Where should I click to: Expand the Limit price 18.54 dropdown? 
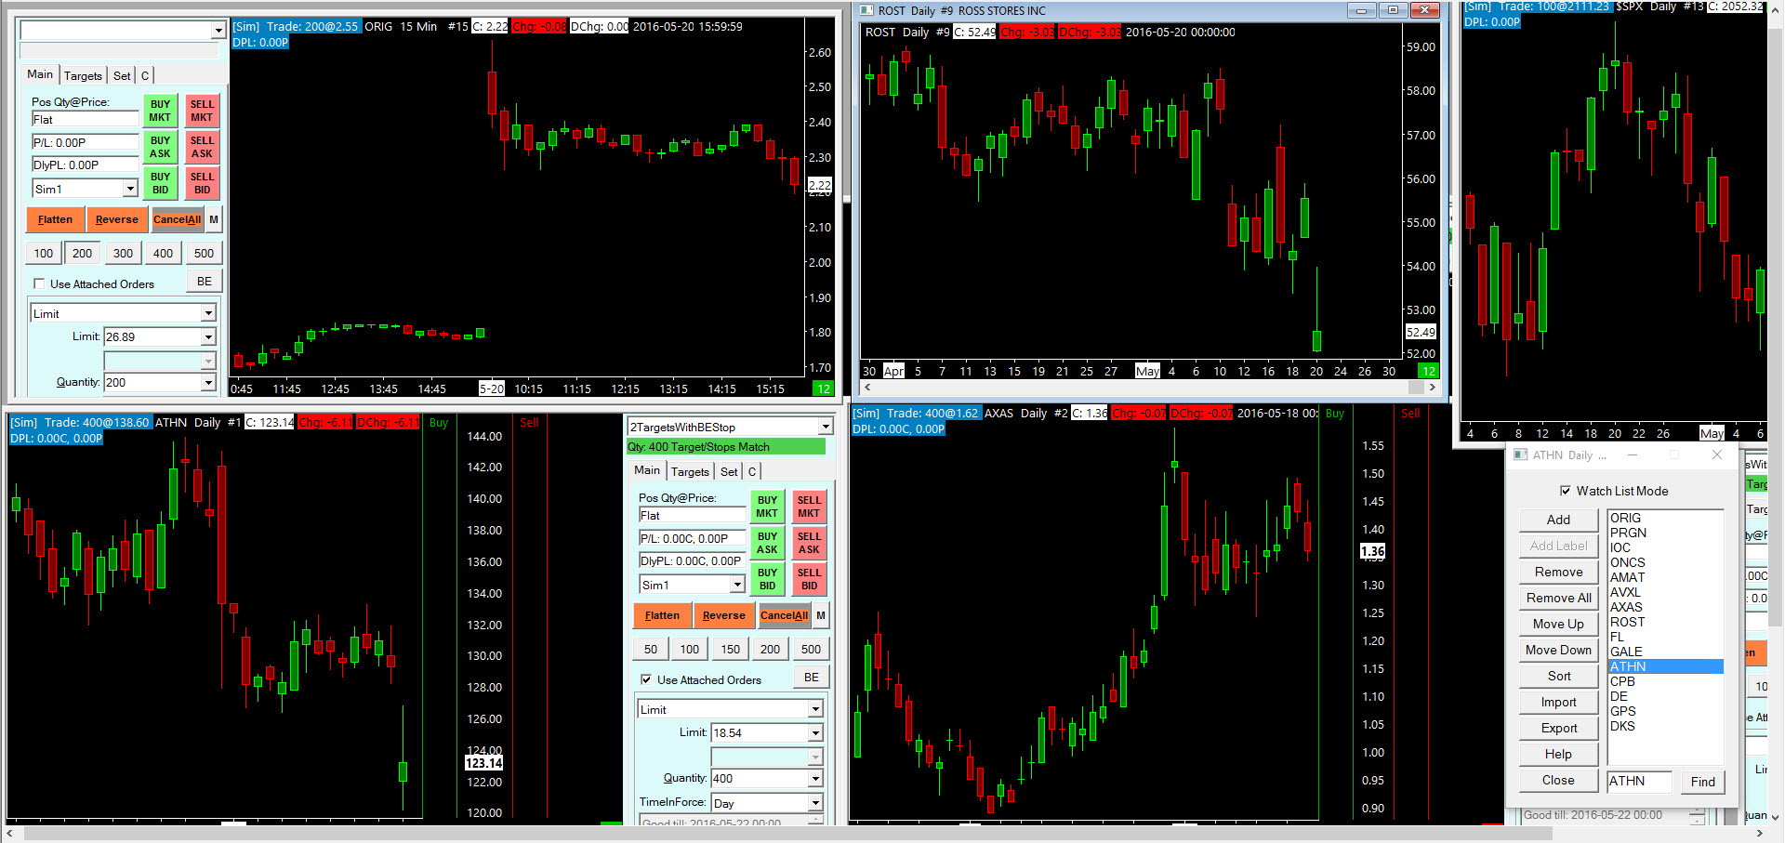pos(815,732)
